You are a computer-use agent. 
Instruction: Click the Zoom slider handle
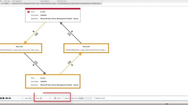point(50,98)
